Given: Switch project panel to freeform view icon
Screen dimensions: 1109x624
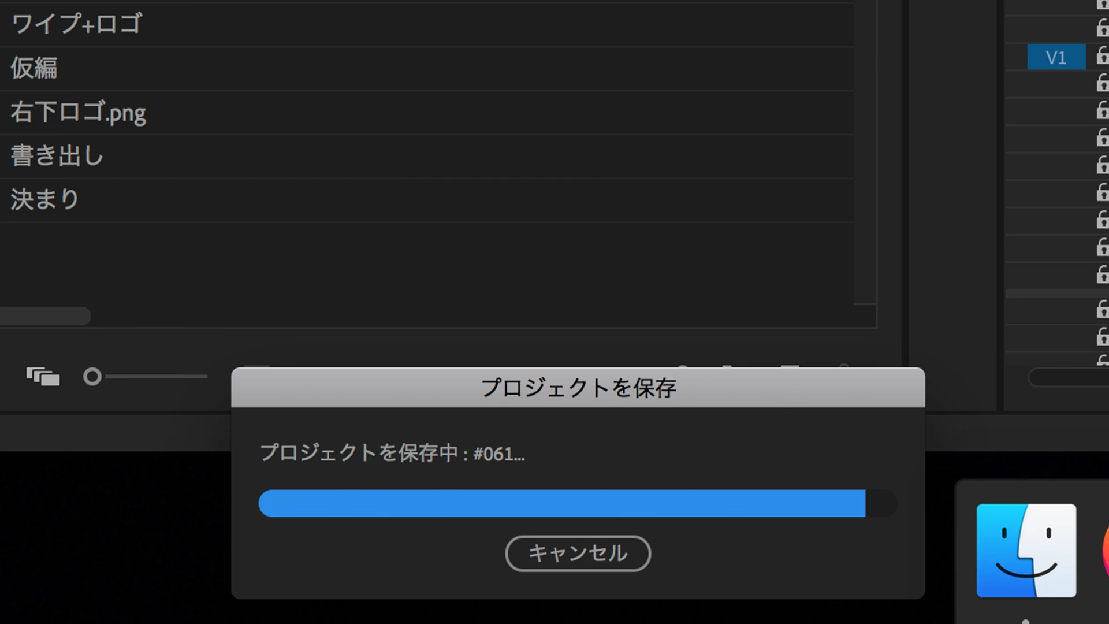Looking at the screenshot, I should 43,377.
